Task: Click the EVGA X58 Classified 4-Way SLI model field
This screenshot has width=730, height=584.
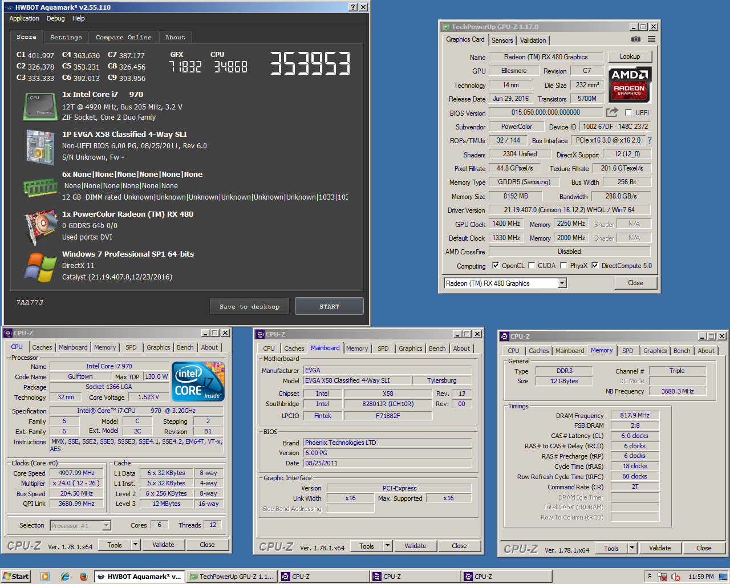Action: [x=357, y=380]
